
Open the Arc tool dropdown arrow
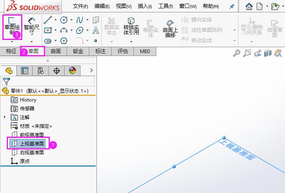71,30
